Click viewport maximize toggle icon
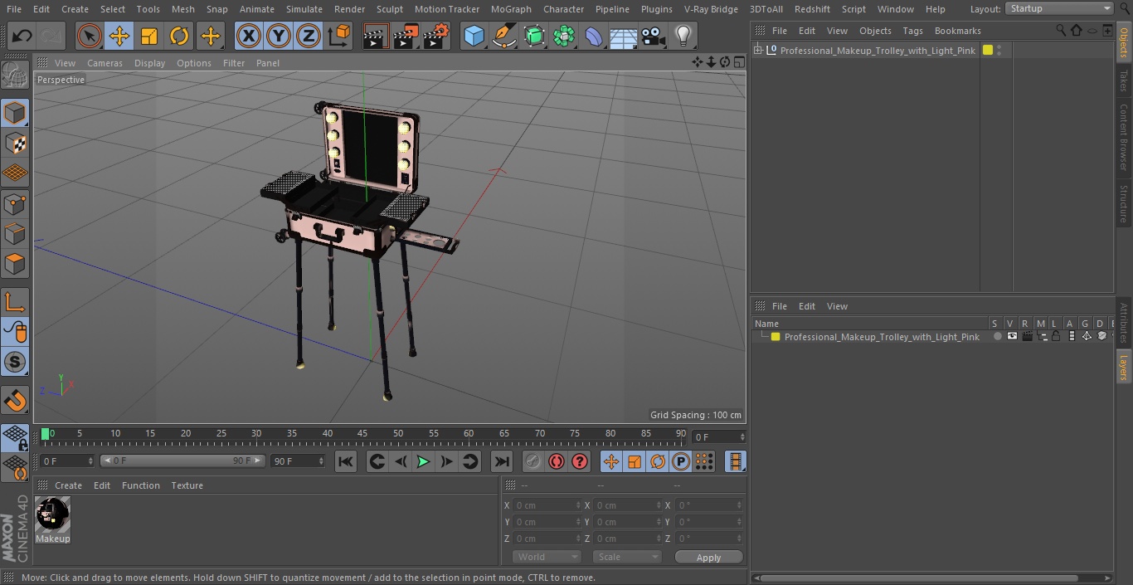The image size is (1133, 585). click(x=738, y=62)
